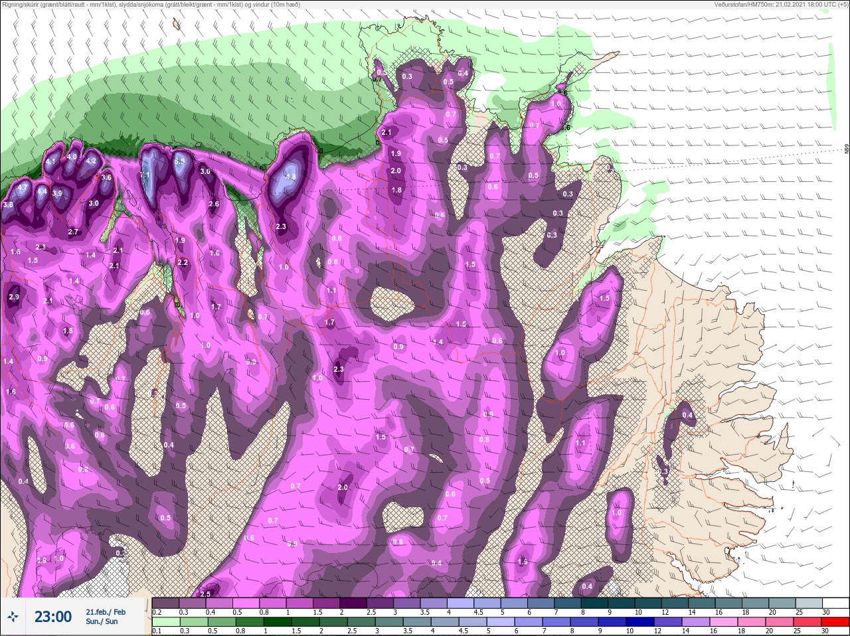
Task: Select the magenta 0.5 swatch, upper scale
Action: (x=246, y=603)
